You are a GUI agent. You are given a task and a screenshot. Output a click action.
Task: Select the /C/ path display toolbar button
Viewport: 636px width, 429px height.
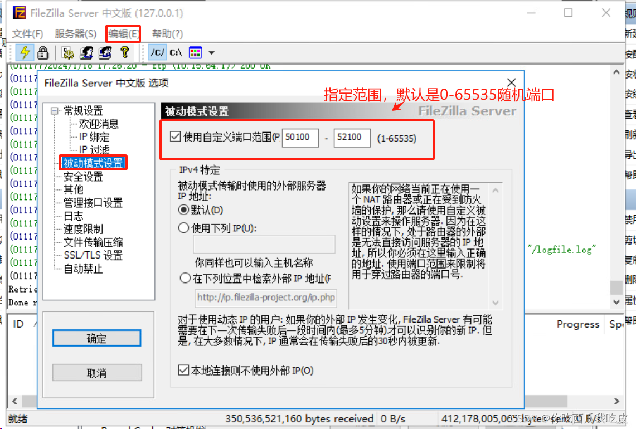(x=157, y=53)
